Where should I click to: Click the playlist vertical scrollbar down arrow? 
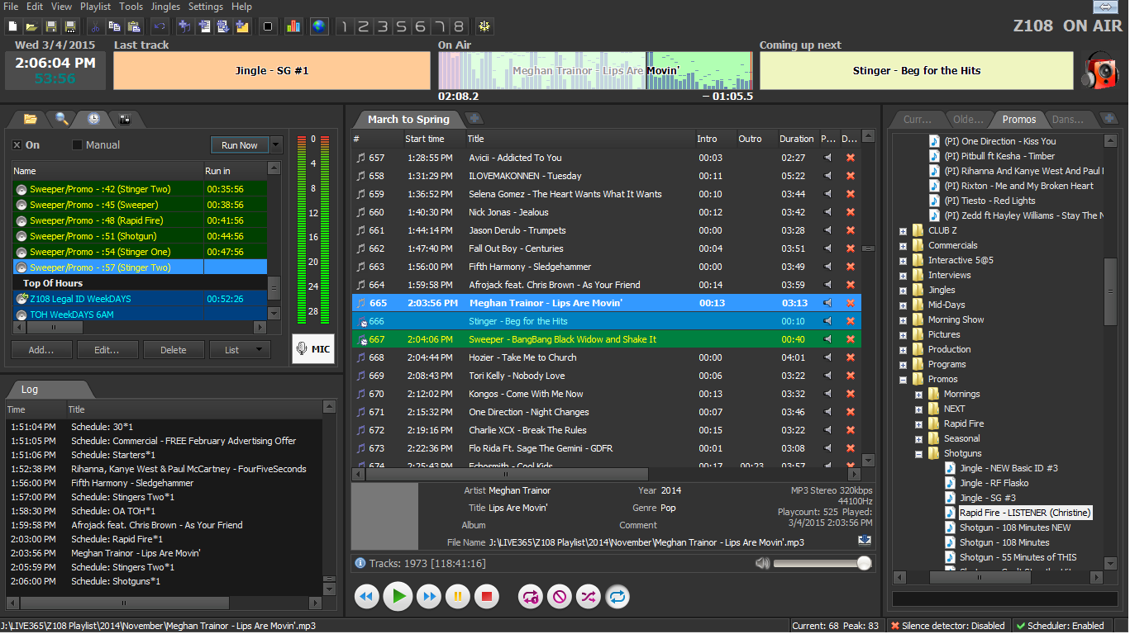coord(868,461)
